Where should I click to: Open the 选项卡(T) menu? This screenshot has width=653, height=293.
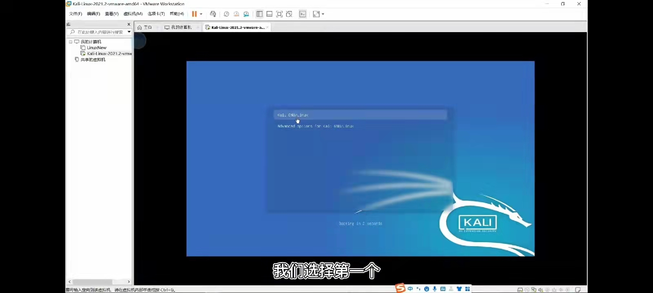pos(156,14)
